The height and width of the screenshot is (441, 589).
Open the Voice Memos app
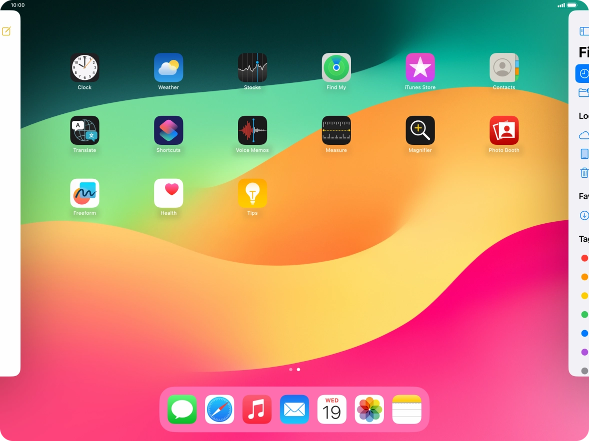coord(252,131)
